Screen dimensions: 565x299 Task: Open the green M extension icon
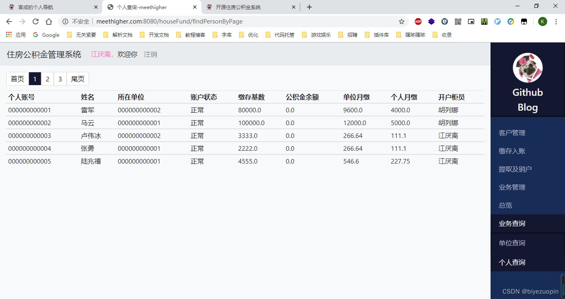point(484,21)
